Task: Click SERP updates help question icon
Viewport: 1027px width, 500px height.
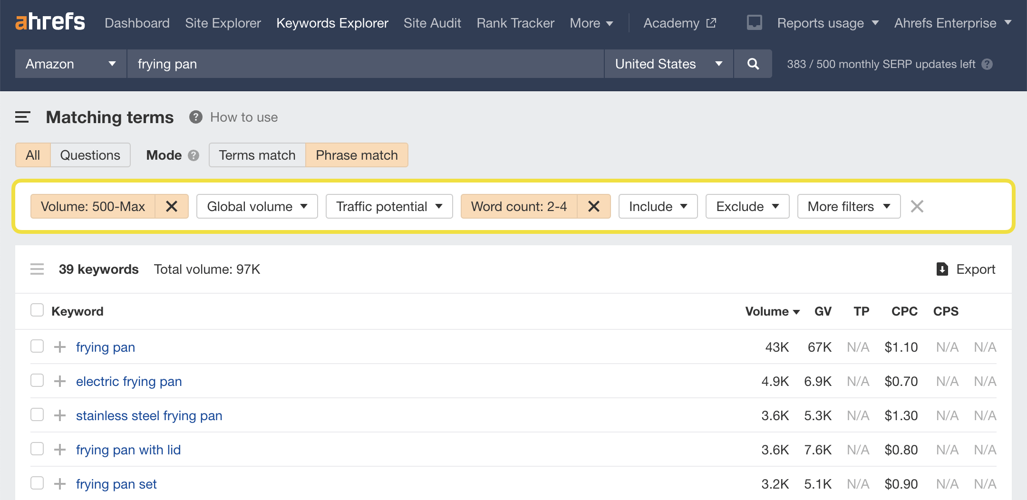Action: click(x=987, y=64)
